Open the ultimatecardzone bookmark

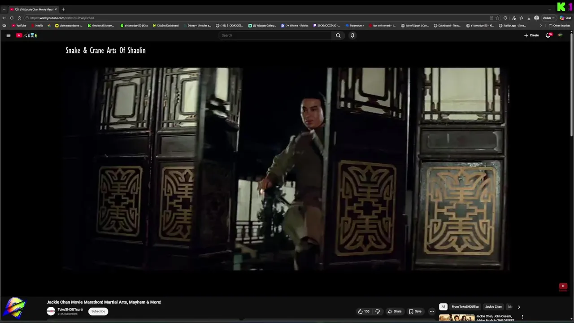(x=69, y=26)
